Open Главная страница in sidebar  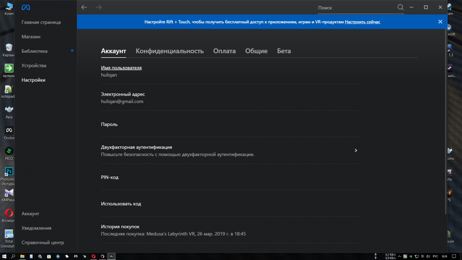click(x=41, y=22)
